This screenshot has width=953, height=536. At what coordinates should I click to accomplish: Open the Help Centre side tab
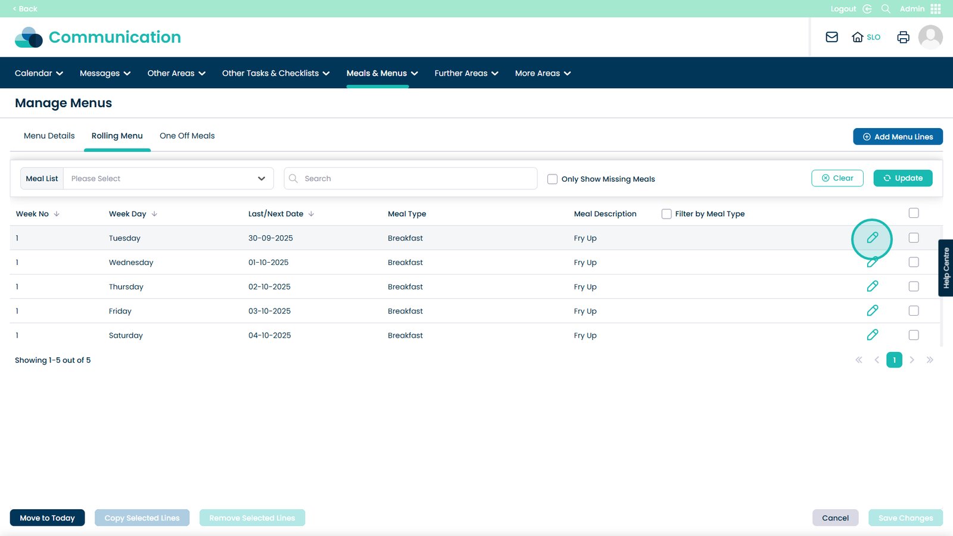[x=946, y=268]
